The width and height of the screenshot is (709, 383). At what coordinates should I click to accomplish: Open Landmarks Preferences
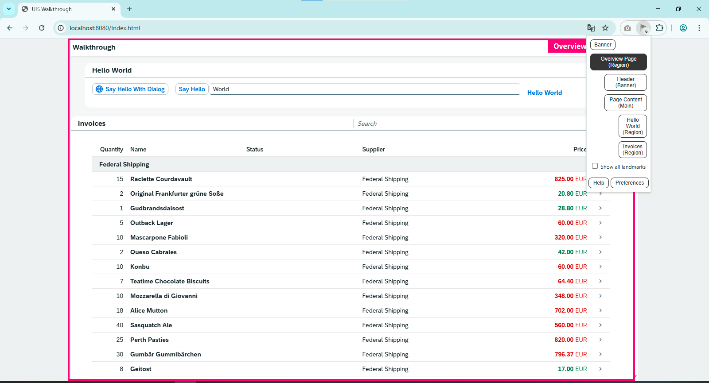click(x=630, y=183)
